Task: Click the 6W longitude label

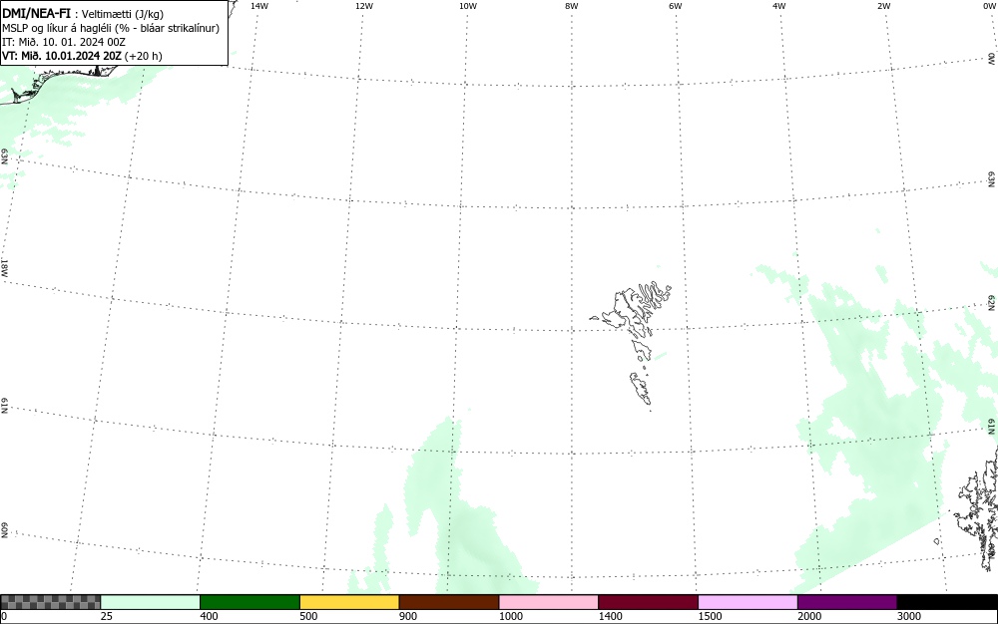Action: click(676, 6)
